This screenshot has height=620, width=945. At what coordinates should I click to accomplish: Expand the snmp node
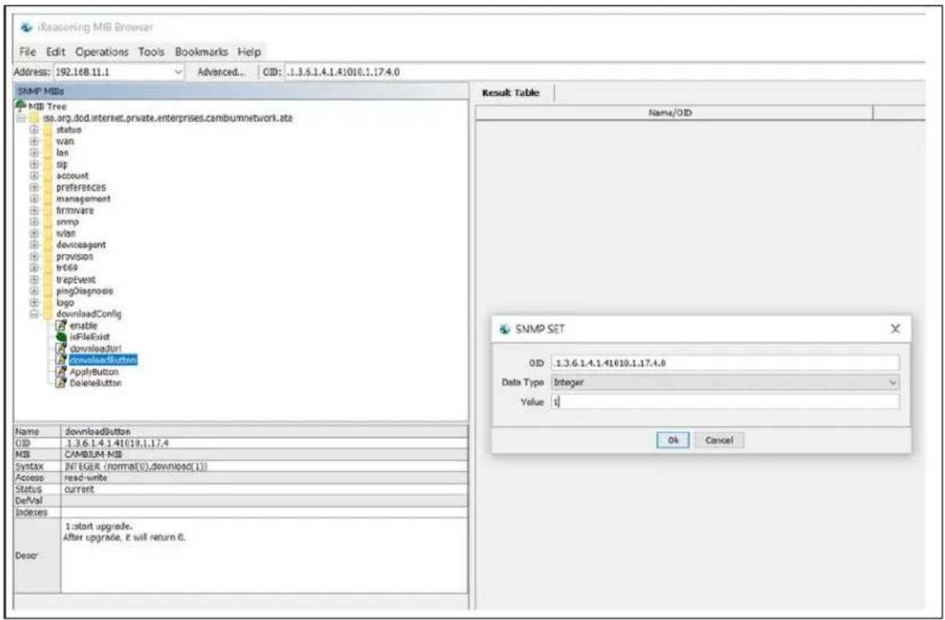point(35,222)
